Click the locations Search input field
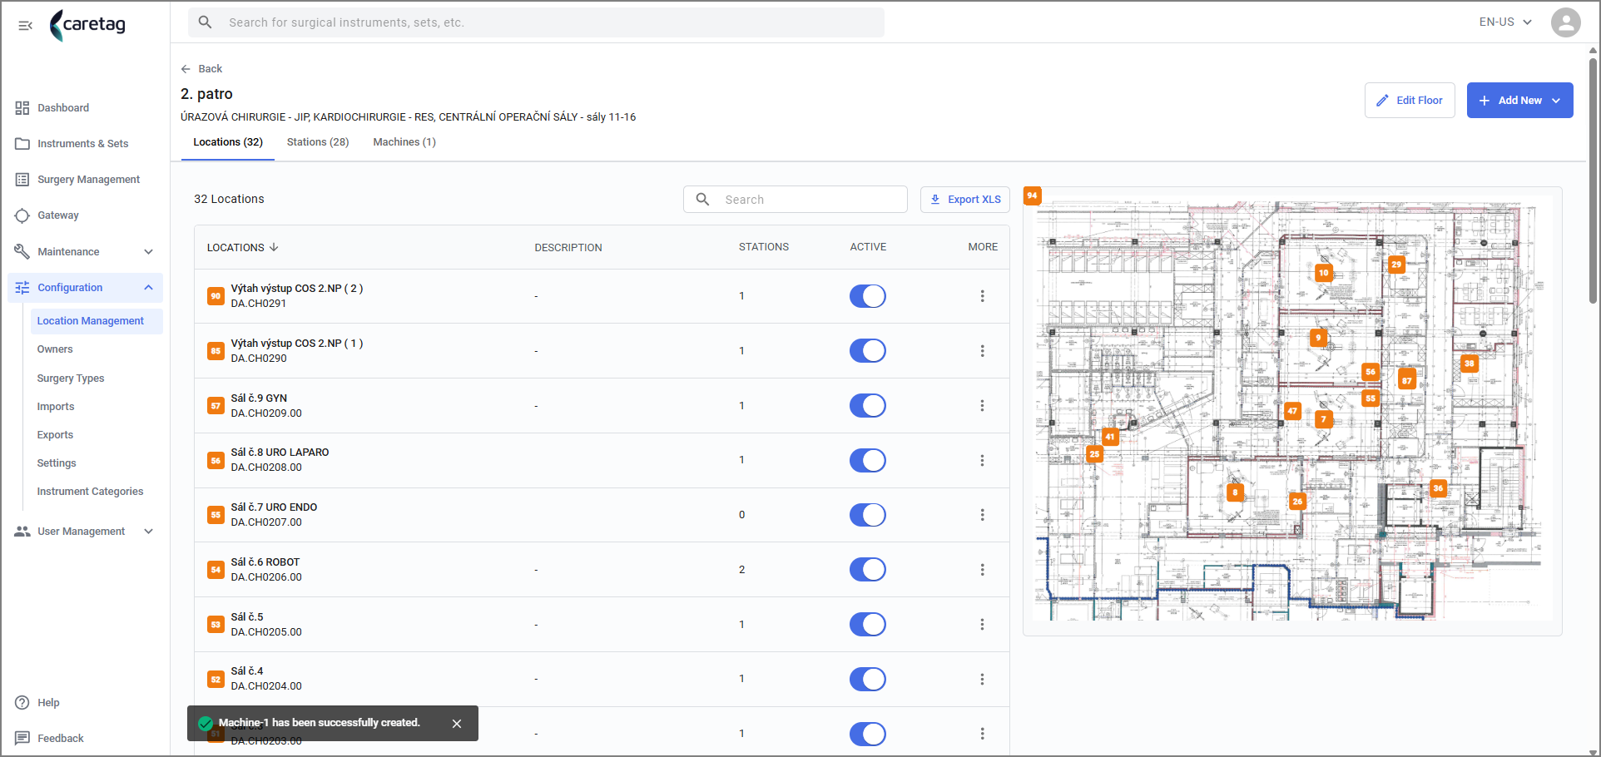Screen dimensions: 1601x757 796,200
